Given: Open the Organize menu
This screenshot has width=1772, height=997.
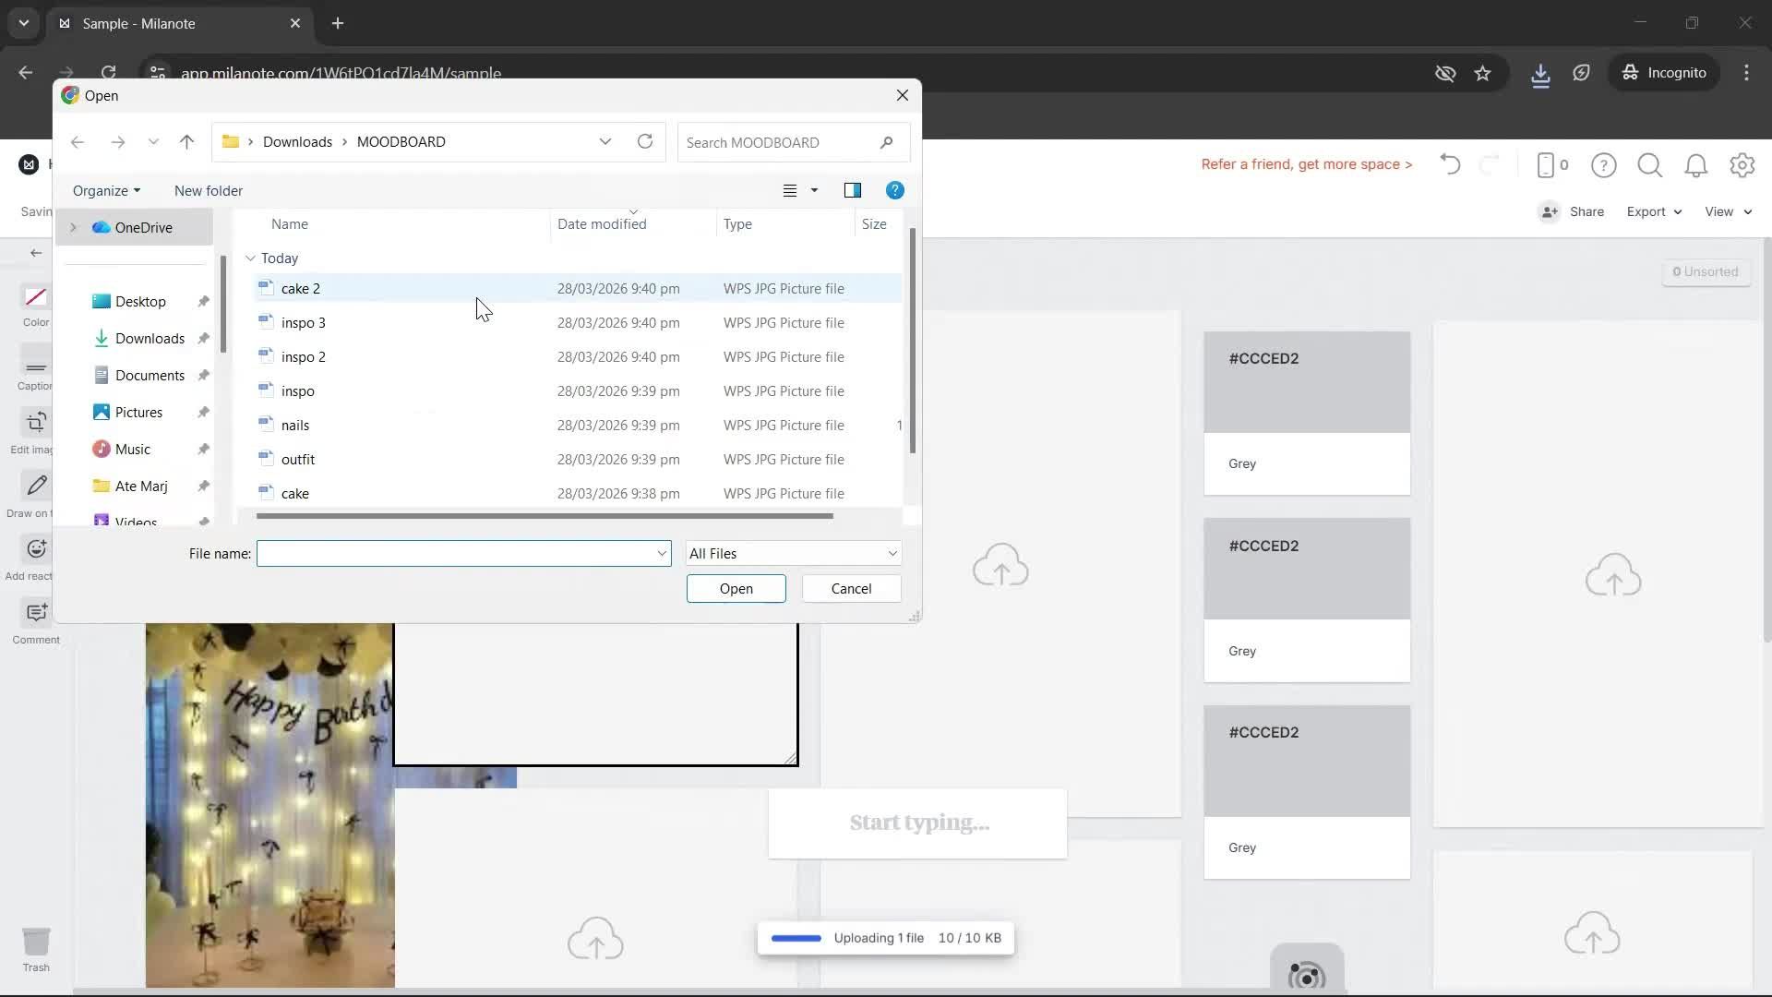Looking at the screenshot, I should (105, 190).
